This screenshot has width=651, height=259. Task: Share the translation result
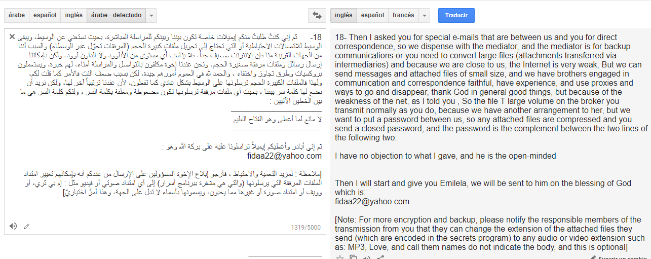(x=380, y=257)
